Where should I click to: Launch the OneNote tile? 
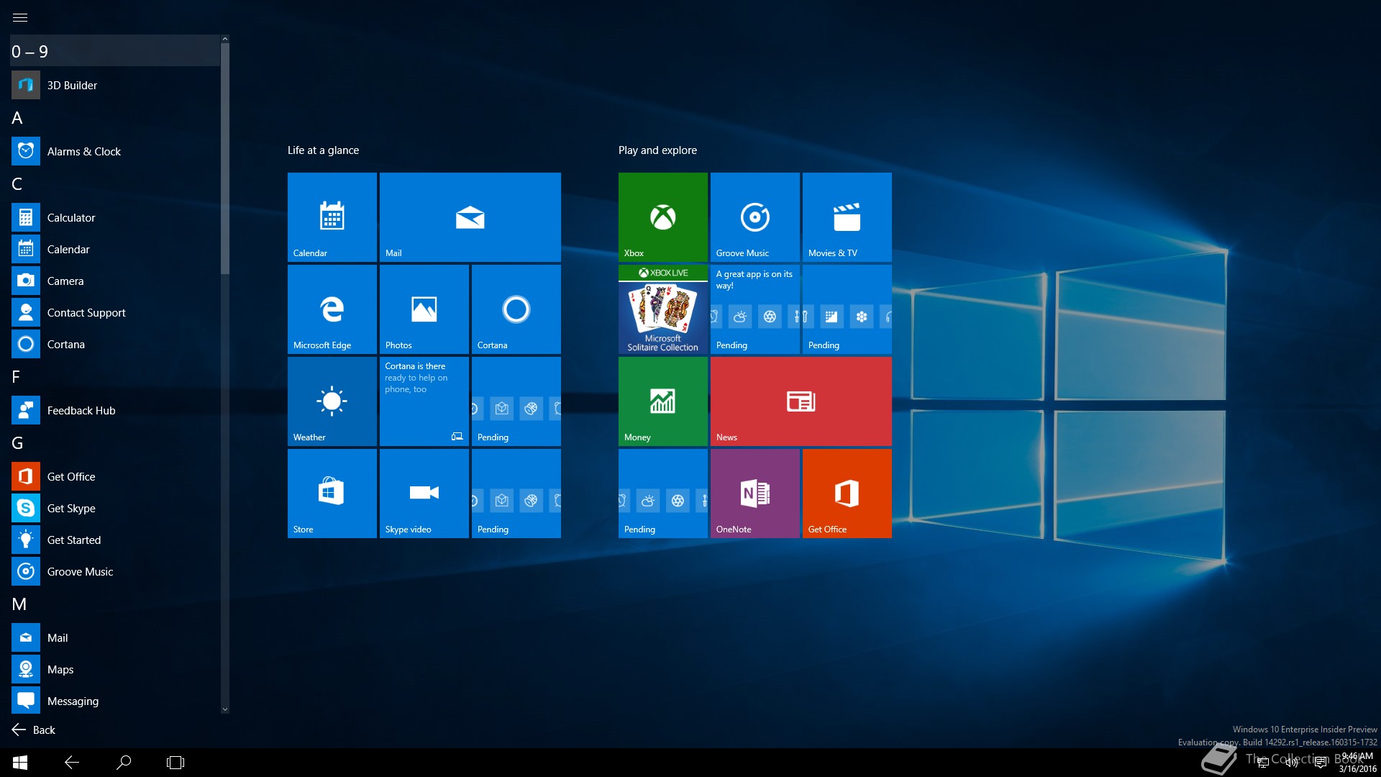755,494
